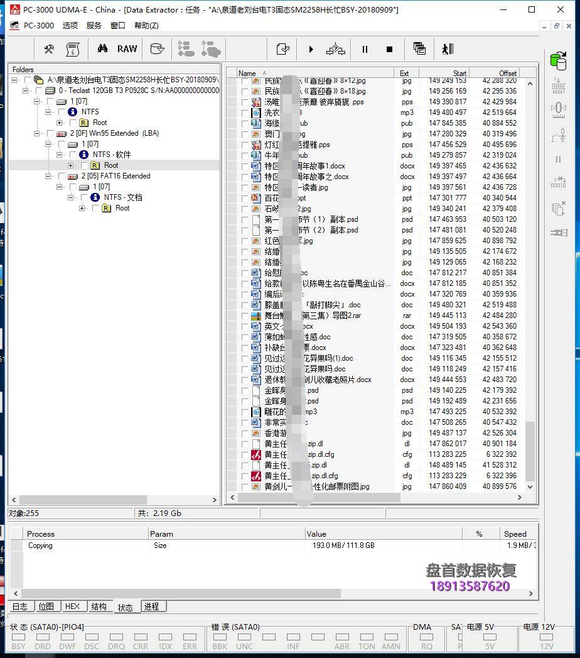The image size is (580, 658).
Task: Click the binoculars search icon in toolbar
Action: 102,49
